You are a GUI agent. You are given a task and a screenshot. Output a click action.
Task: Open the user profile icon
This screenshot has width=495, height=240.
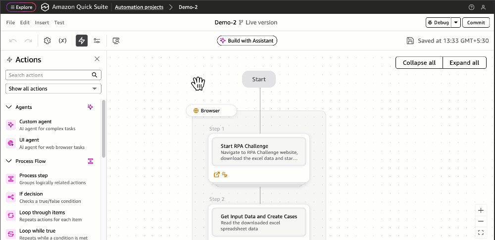pyautogui.click(x=484, y=7)
